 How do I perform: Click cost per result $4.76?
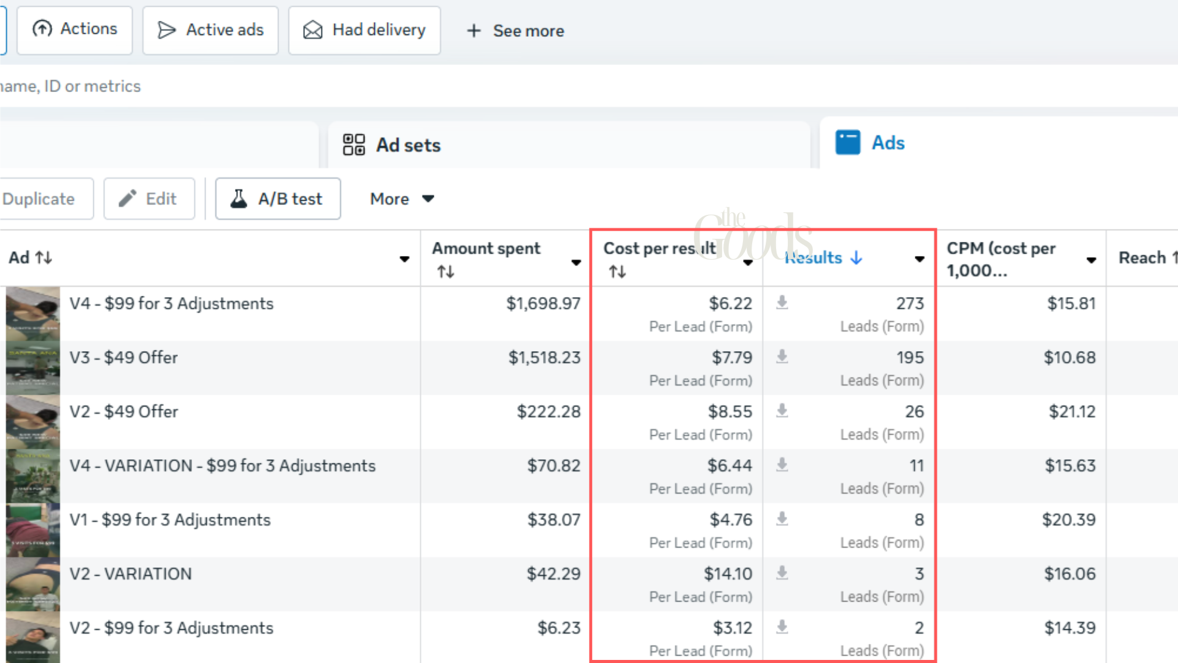point(731,520)
